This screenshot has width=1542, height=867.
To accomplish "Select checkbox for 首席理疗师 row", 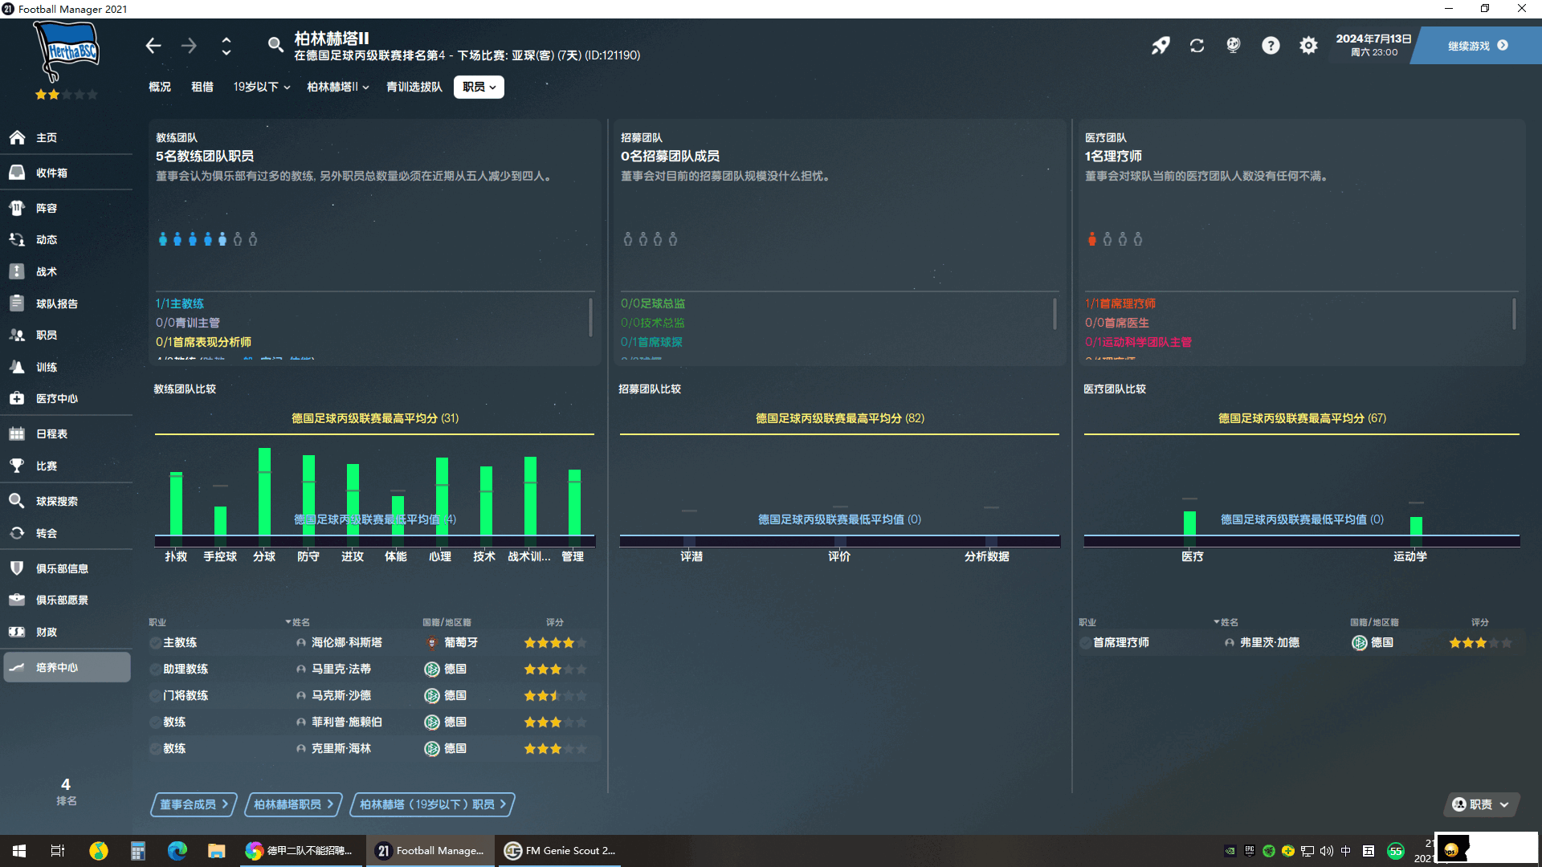I will coord(1085,643).
